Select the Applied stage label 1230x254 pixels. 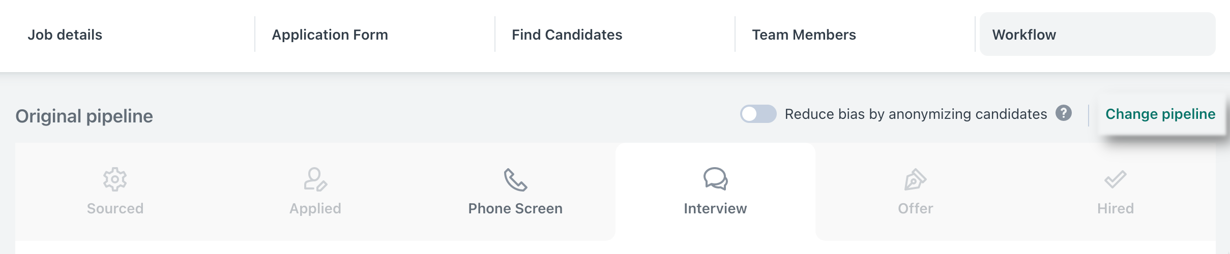[315, 209]
